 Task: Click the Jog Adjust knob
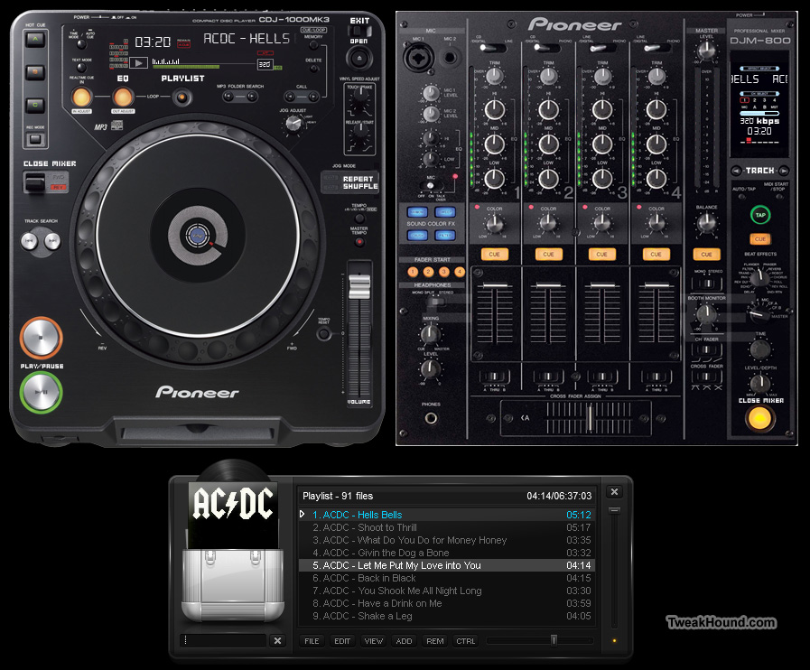point(293,124)
